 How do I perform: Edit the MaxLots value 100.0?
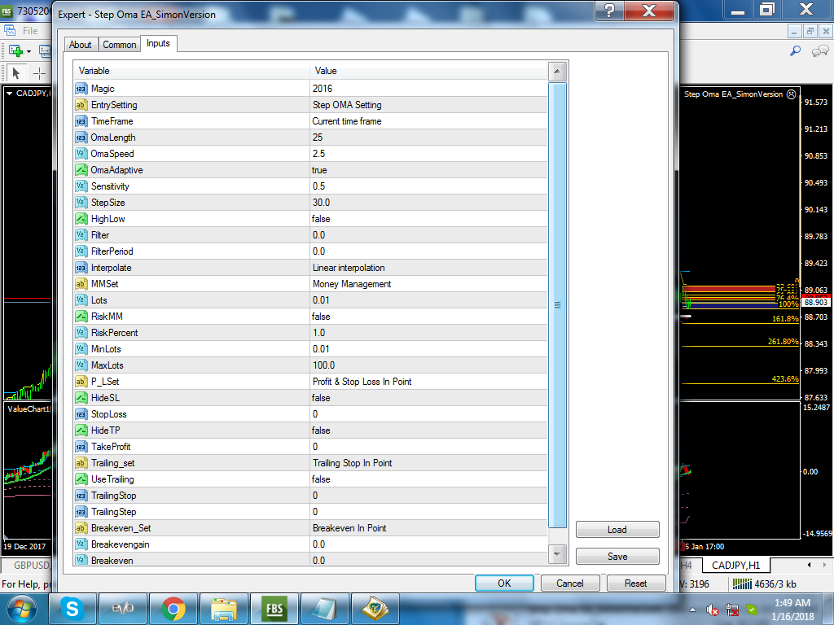click(428, 365)
